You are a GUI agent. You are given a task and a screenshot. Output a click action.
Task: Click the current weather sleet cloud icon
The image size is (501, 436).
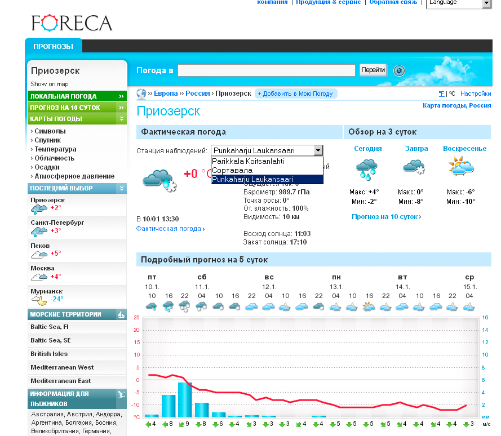click(159, 180)
